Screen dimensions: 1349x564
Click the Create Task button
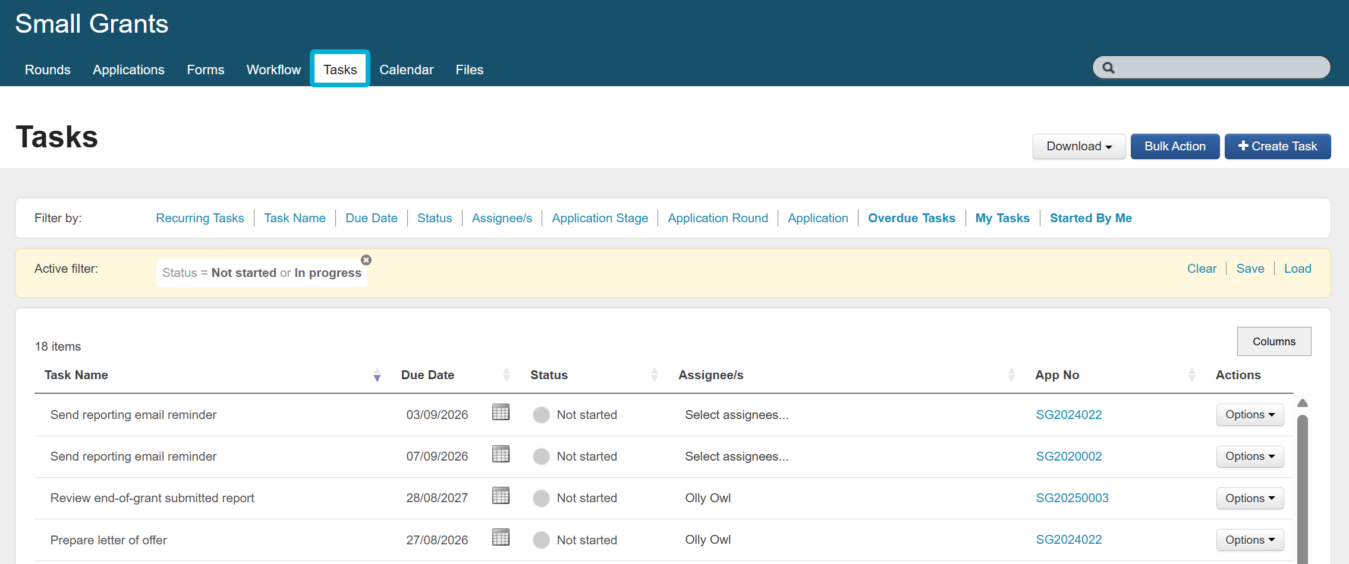(x=1278, y=146)
